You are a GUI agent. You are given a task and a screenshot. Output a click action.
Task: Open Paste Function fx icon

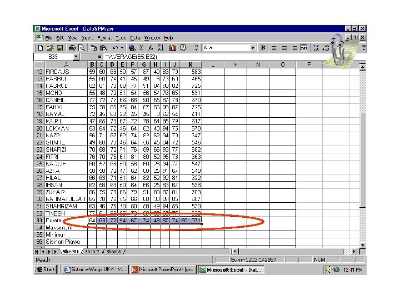tap(151, 48)
